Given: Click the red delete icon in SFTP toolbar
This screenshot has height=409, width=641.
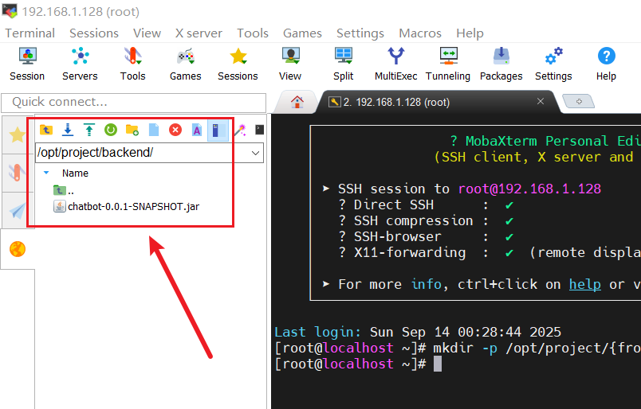Looking at the screenshot, I should pyautogui.click(x=175, y=130).
